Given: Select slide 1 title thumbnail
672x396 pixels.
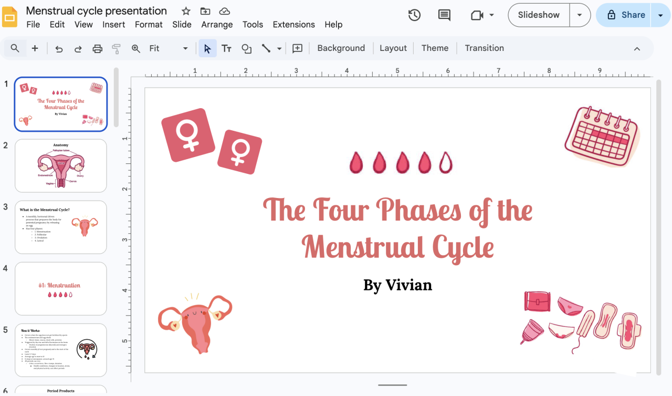Looking at the screenshot, I should point(61,104).
